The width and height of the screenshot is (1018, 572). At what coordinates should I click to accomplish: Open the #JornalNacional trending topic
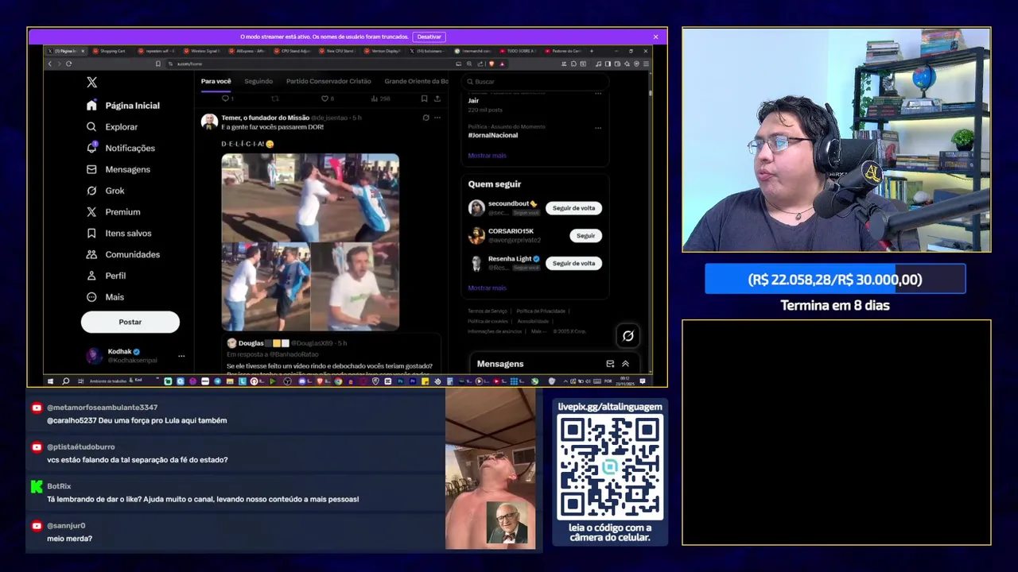[x=493, y=135]
